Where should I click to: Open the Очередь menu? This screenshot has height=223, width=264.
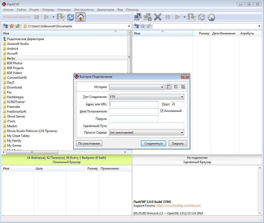coord(48,10)
